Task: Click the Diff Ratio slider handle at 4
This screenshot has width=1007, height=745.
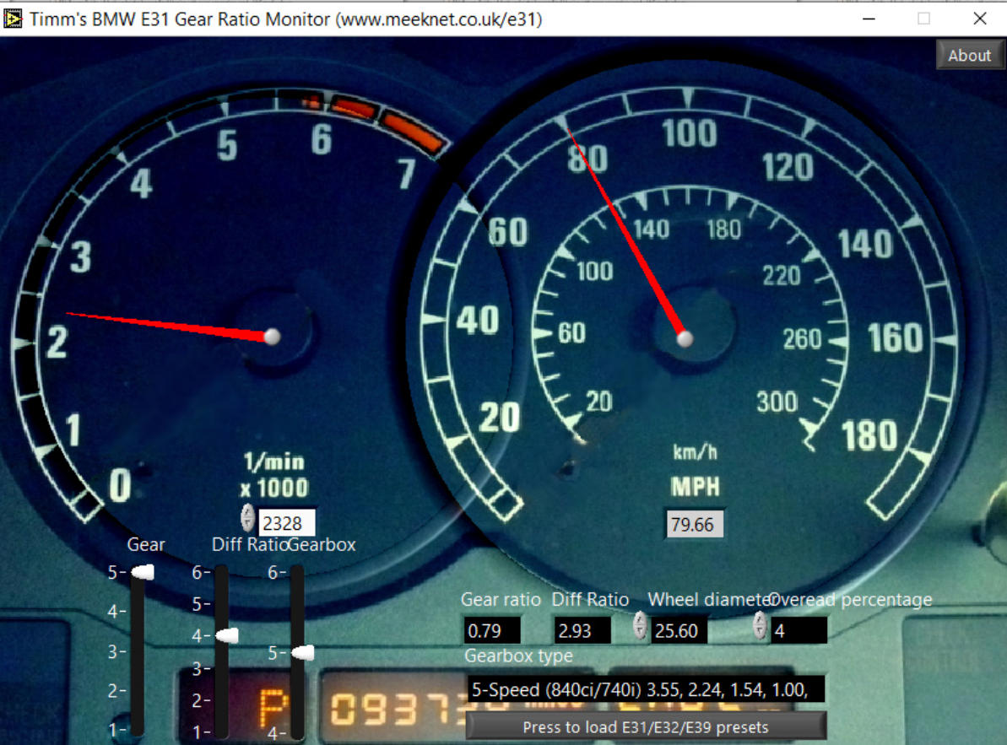Action: tap(227, 635)
